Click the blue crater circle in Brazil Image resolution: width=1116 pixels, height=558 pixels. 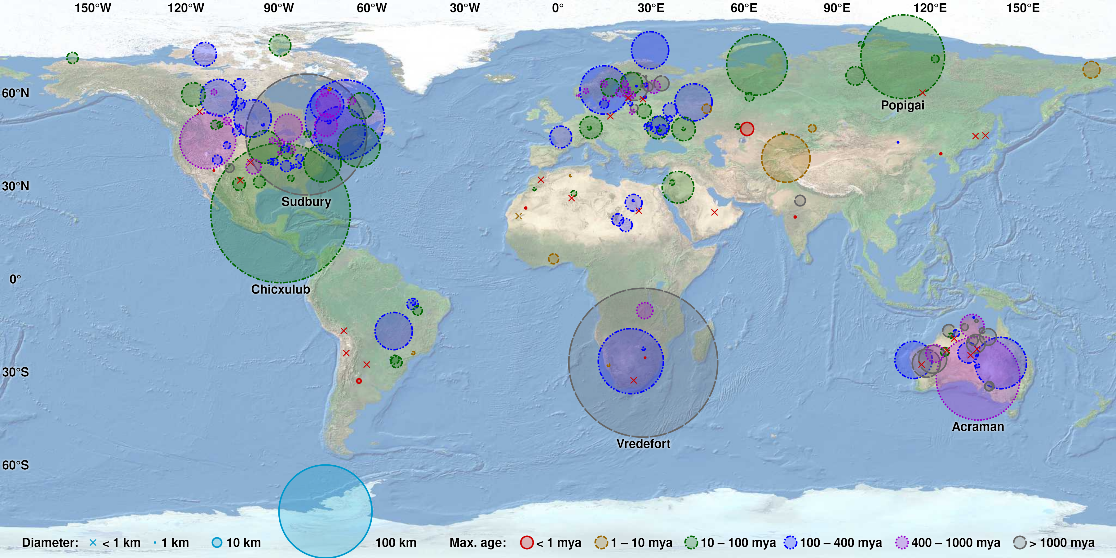(394, 331)
